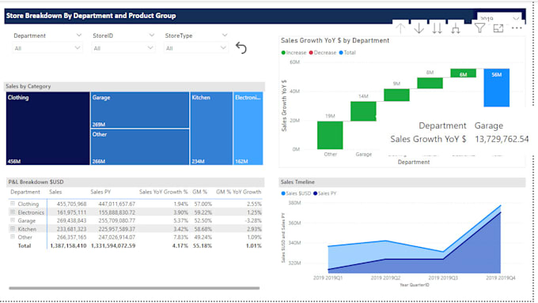Expand all down one level icon
This screenshot has height=303, width=538.
coord(455,28)
